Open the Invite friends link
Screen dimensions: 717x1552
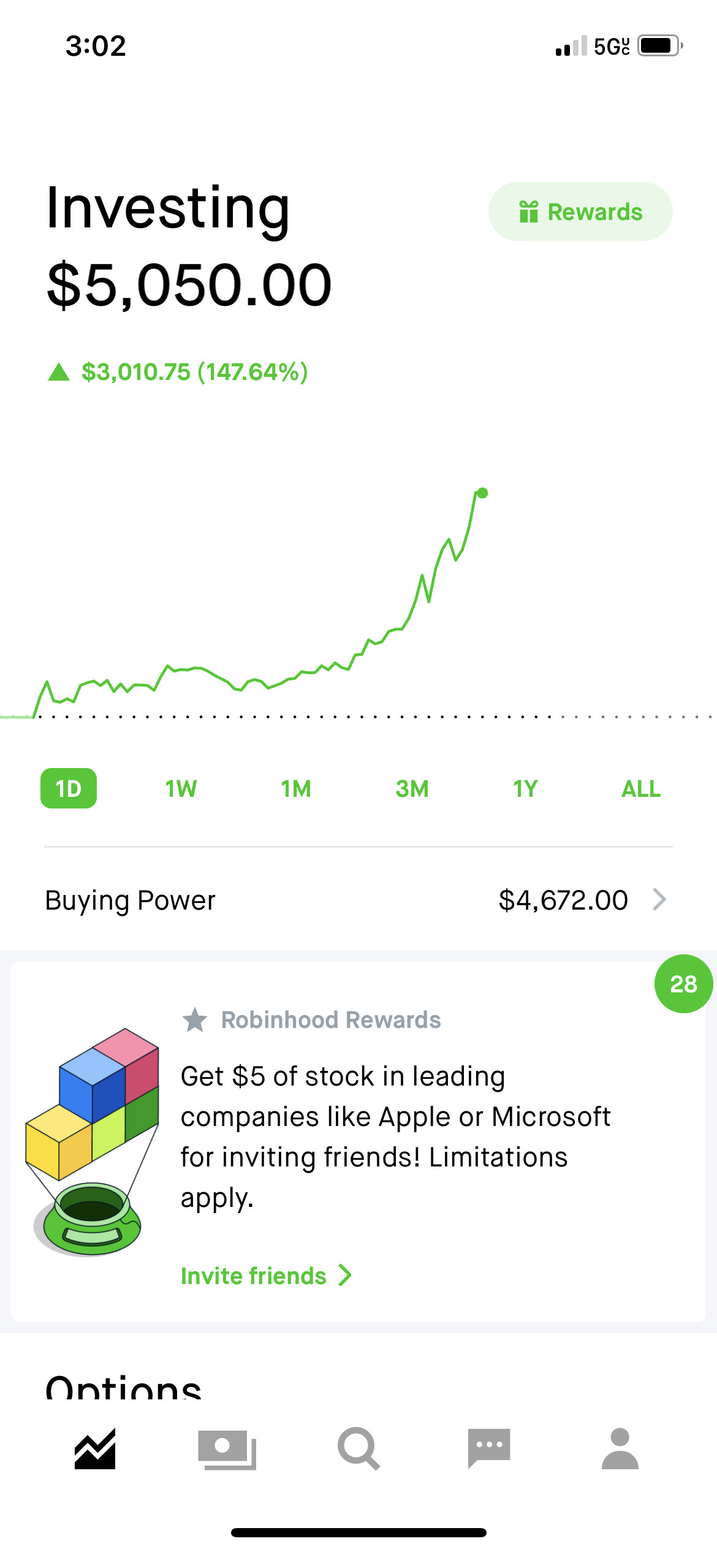[x=266, y=1276]
